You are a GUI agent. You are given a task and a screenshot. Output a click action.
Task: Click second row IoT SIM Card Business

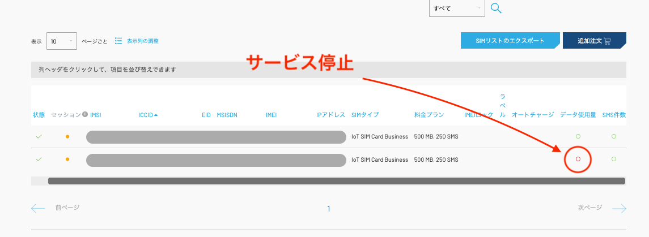pos(380,160)
